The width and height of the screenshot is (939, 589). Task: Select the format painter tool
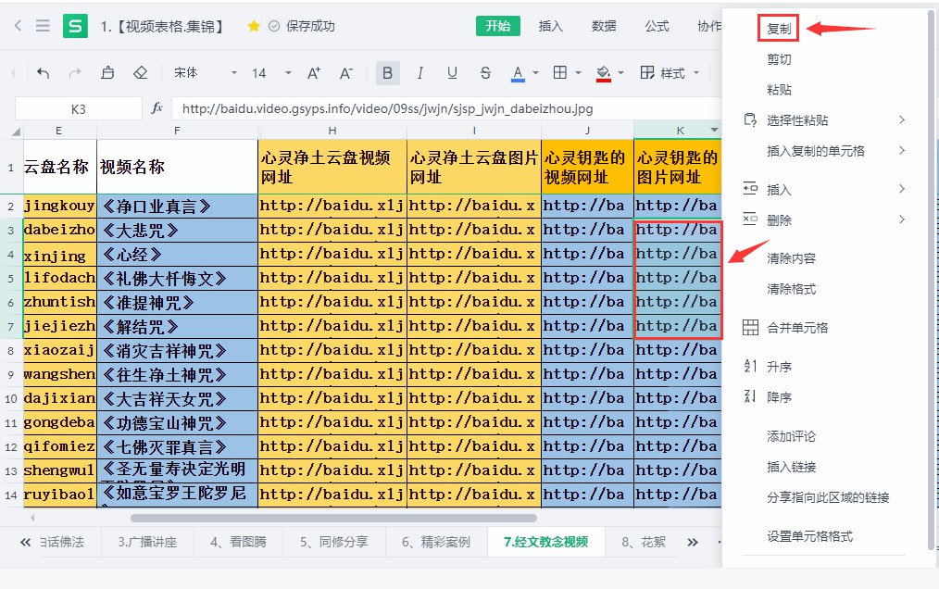(x=107, y=72)
